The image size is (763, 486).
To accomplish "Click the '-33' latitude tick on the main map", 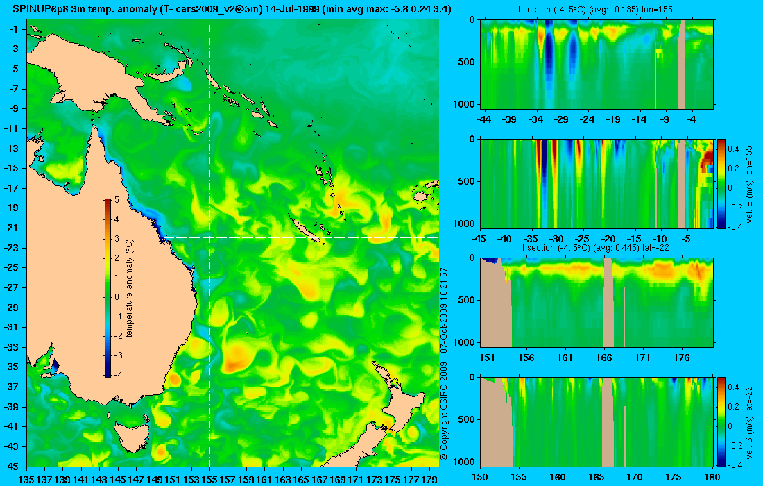I will 12,347.
